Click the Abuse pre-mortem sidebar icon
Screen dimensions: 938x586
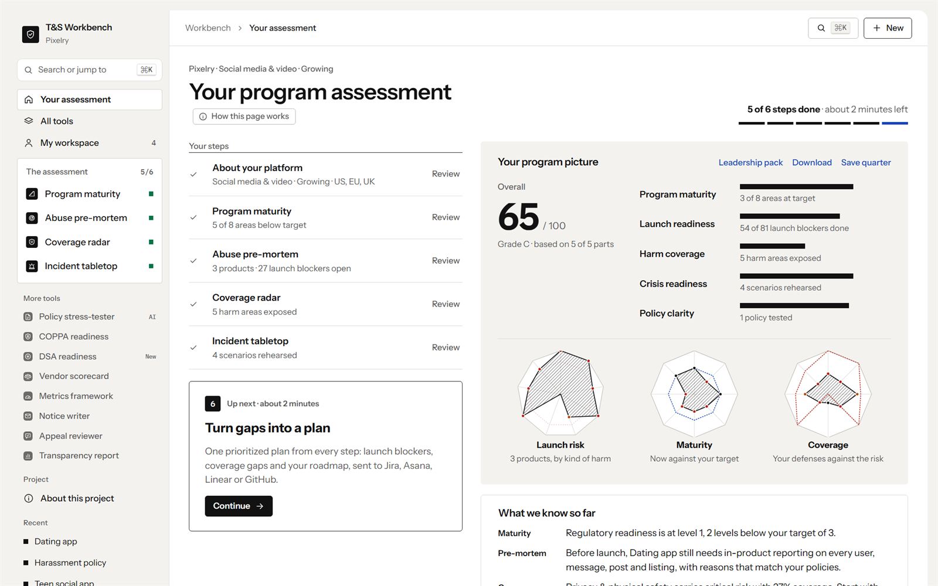click(32, 218)
